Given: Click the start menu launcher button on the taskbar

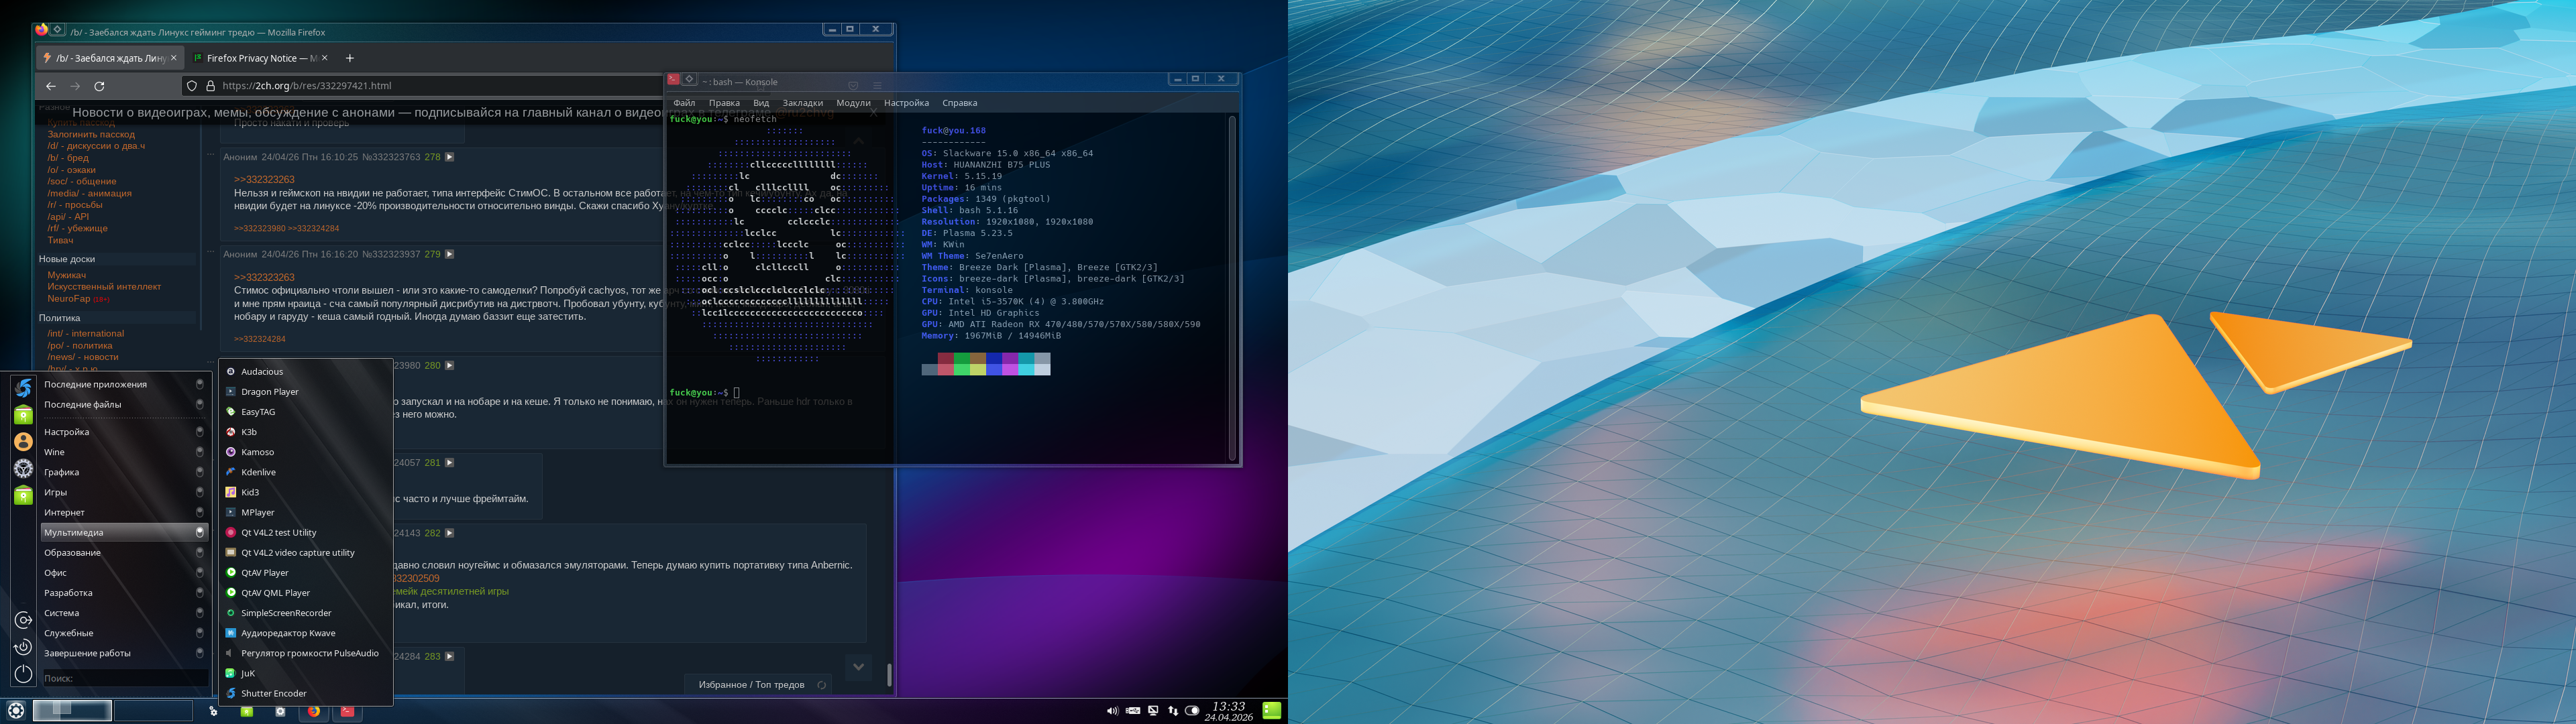Looking at the screenshot, I should pyautogui.click(x=16, y=711).
